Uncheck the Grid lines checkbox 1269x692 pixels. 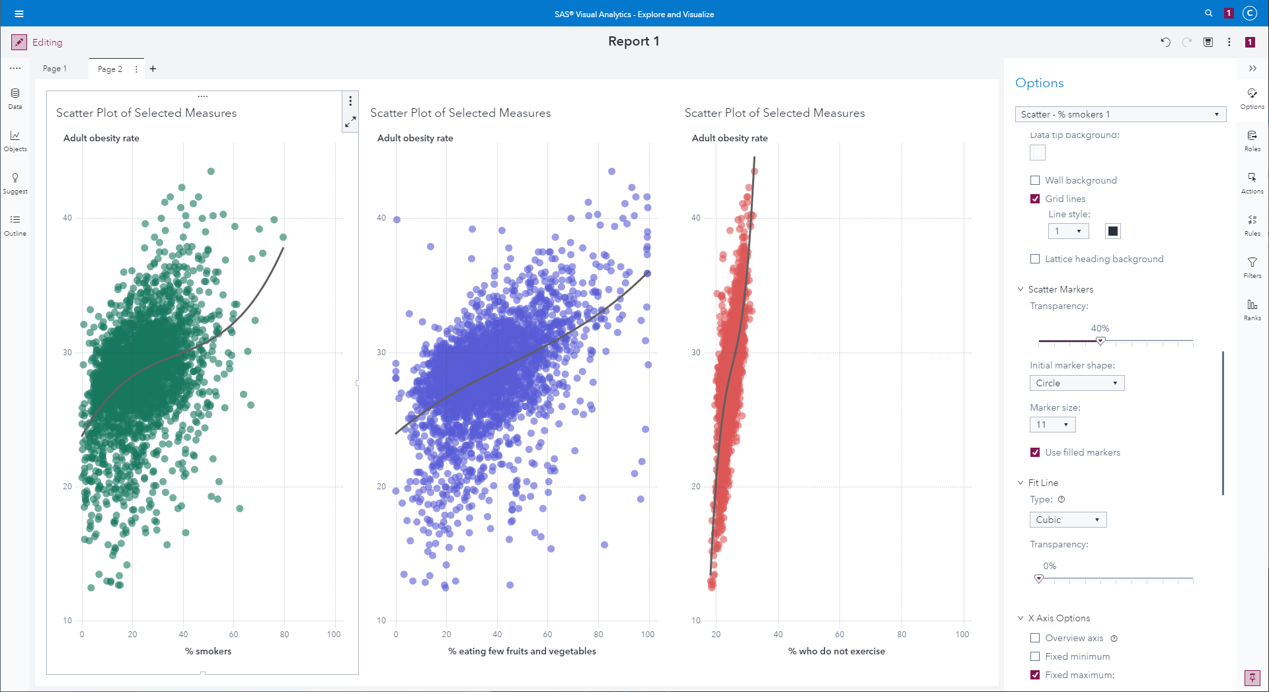[1035, 199]
